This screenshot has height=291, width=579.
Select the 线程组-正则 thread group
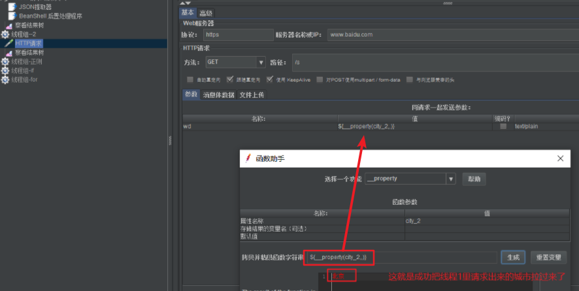point(27,61)
